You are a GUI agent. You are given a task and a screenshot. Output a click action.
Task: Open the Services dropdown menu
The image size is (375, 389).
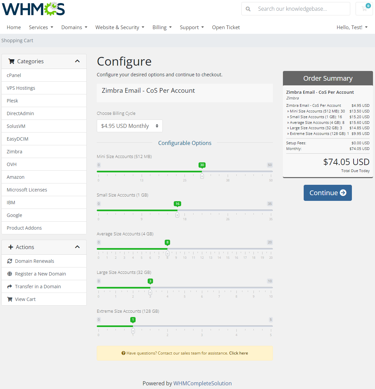[x=41, y=27]
